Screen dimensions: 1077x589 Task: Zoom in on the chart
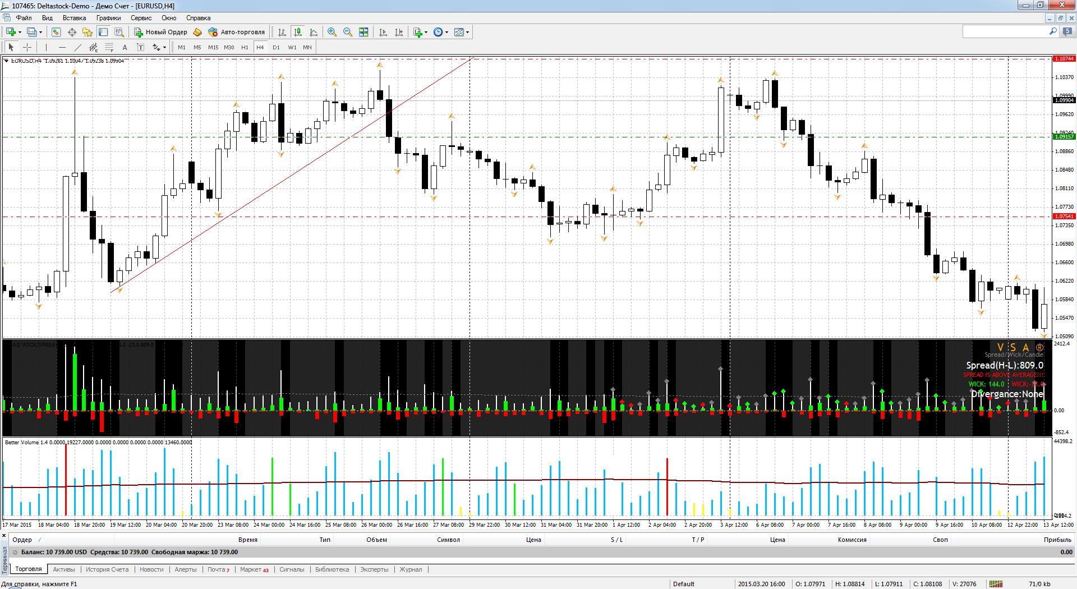tap(332, 32)
